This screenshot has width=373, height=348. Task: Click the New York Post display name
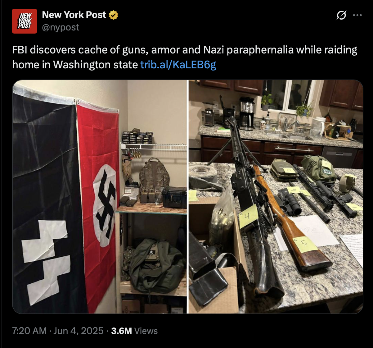pos(74,15)
